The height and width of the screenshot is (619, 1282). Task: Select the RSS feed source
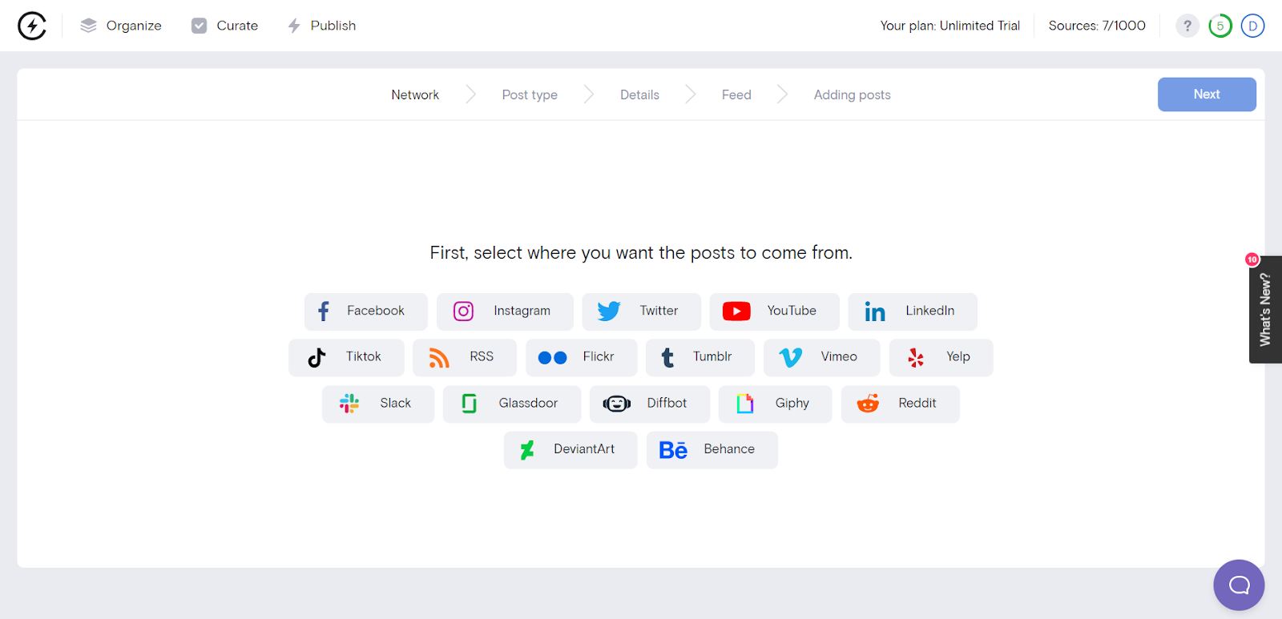(465, 358)
